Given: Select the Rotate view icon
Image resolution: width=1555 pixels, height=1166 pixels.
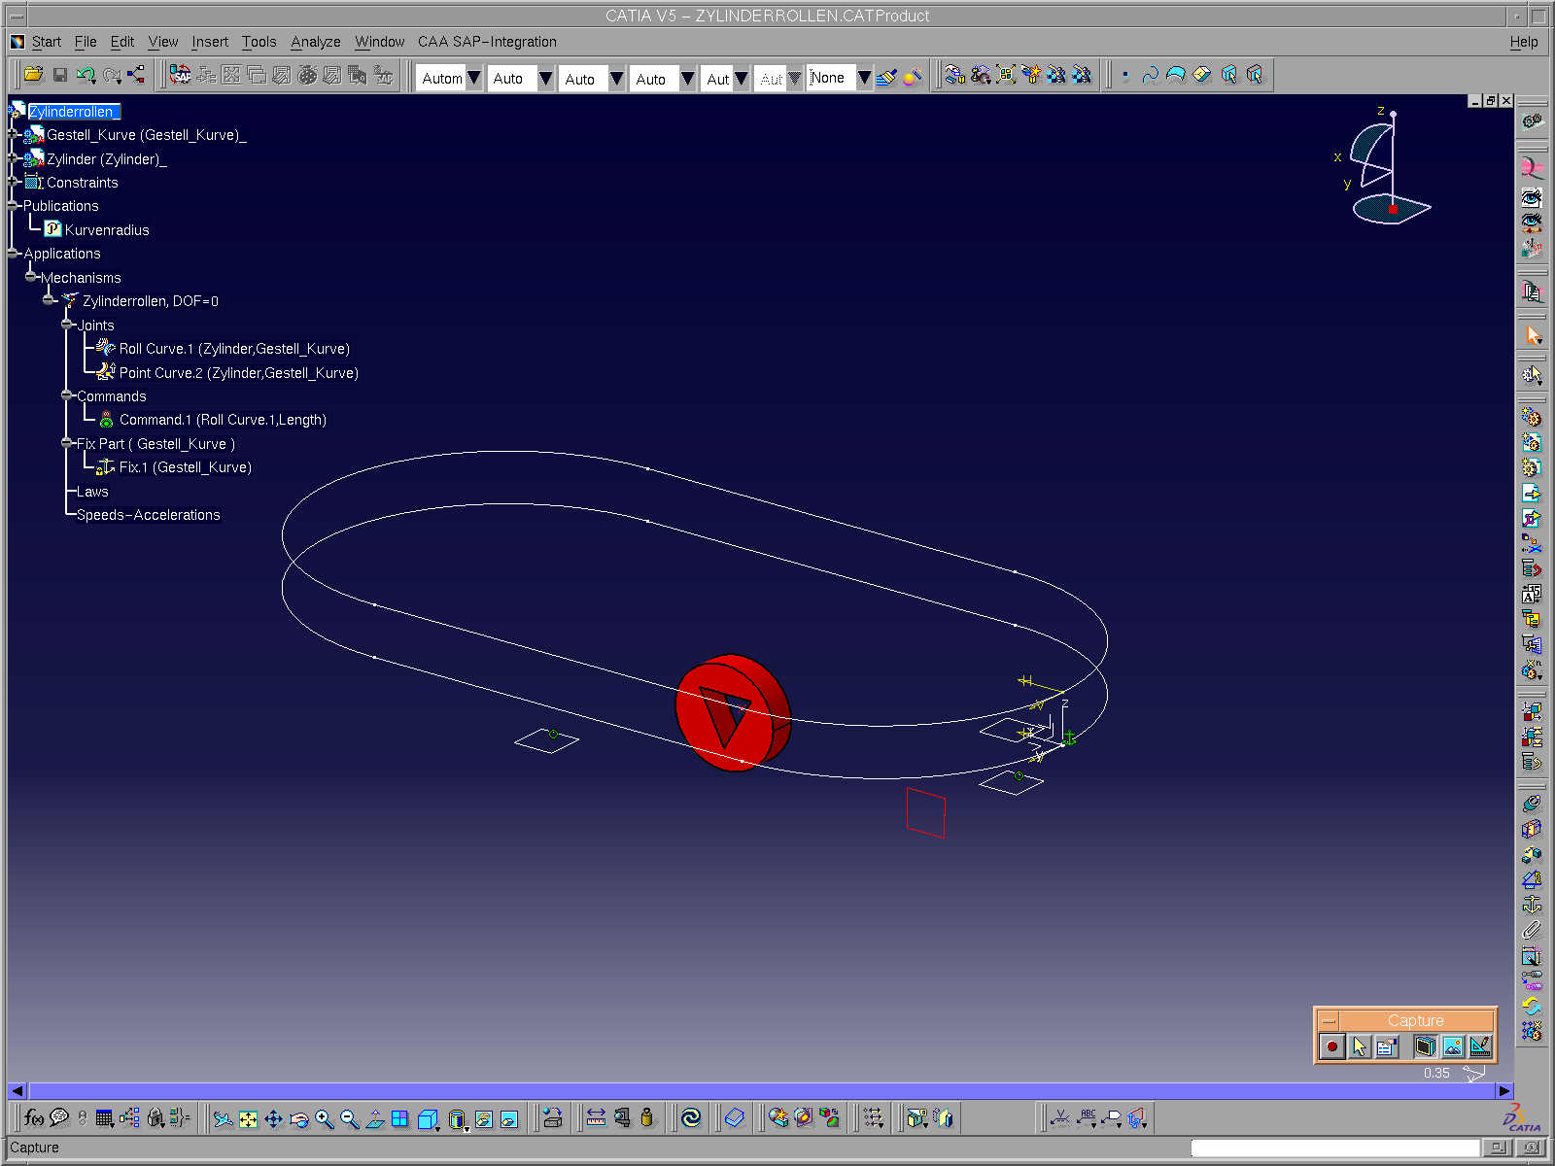Looking at the screenshot, I should (299, 1119).
